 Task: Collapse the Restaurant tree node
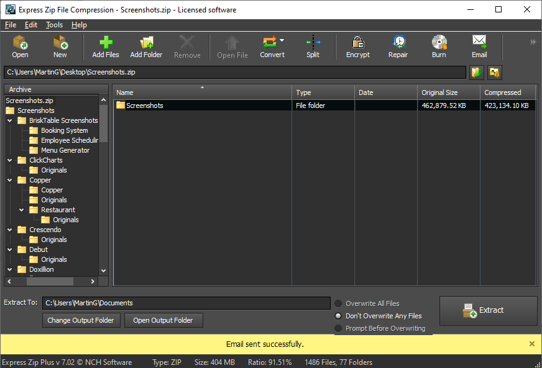[x=21, y=210]
